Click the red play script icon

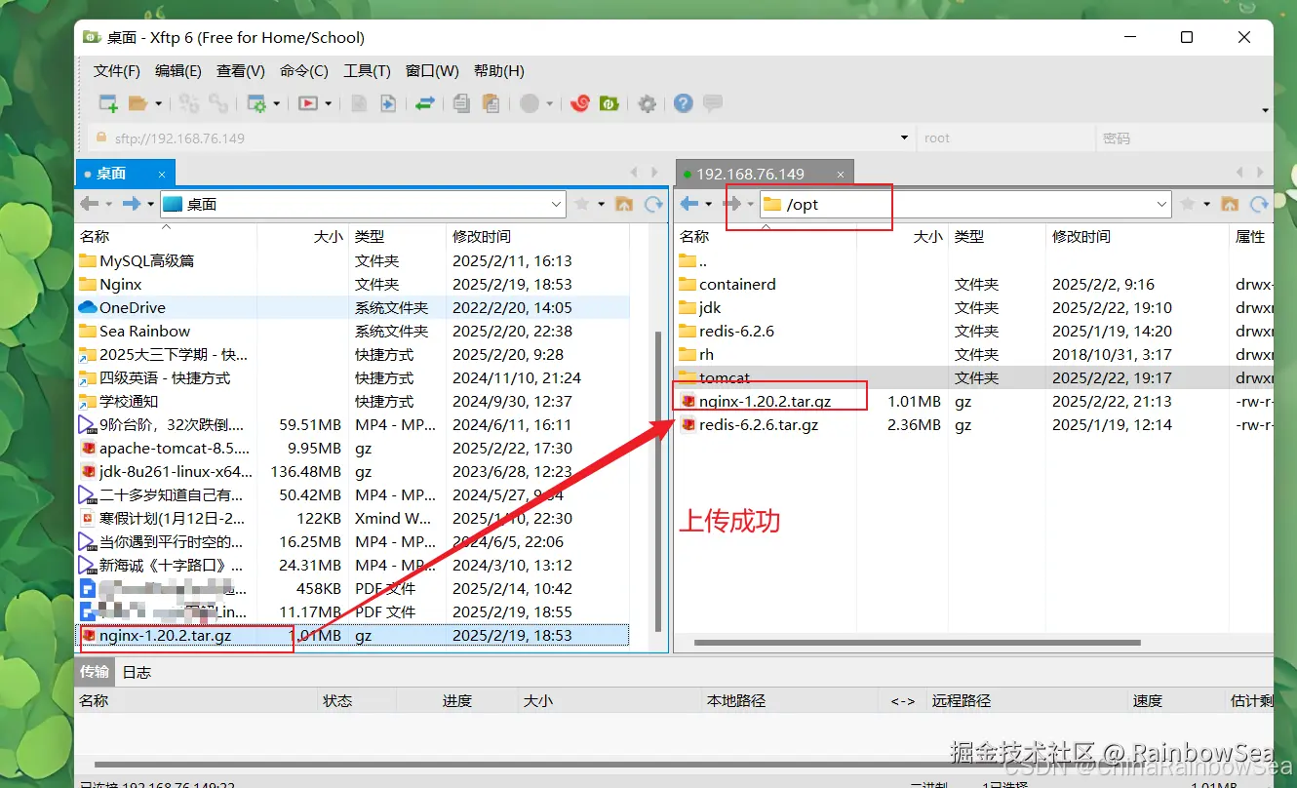[308, 103]
